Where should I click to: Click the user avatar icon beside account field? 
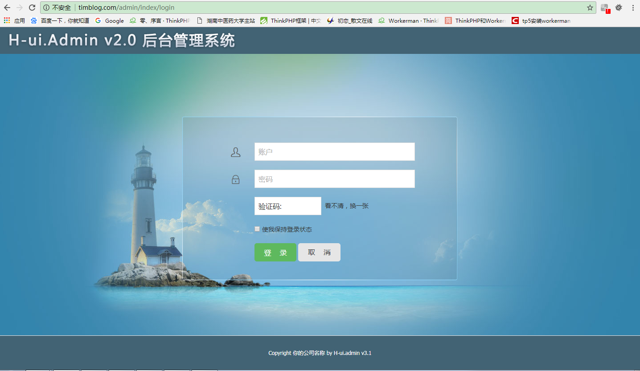coord(236,152)
